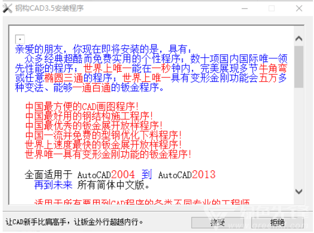Click the blue 再到未来 text
This screenshot has width=314, height=233.
pos(53,185)
